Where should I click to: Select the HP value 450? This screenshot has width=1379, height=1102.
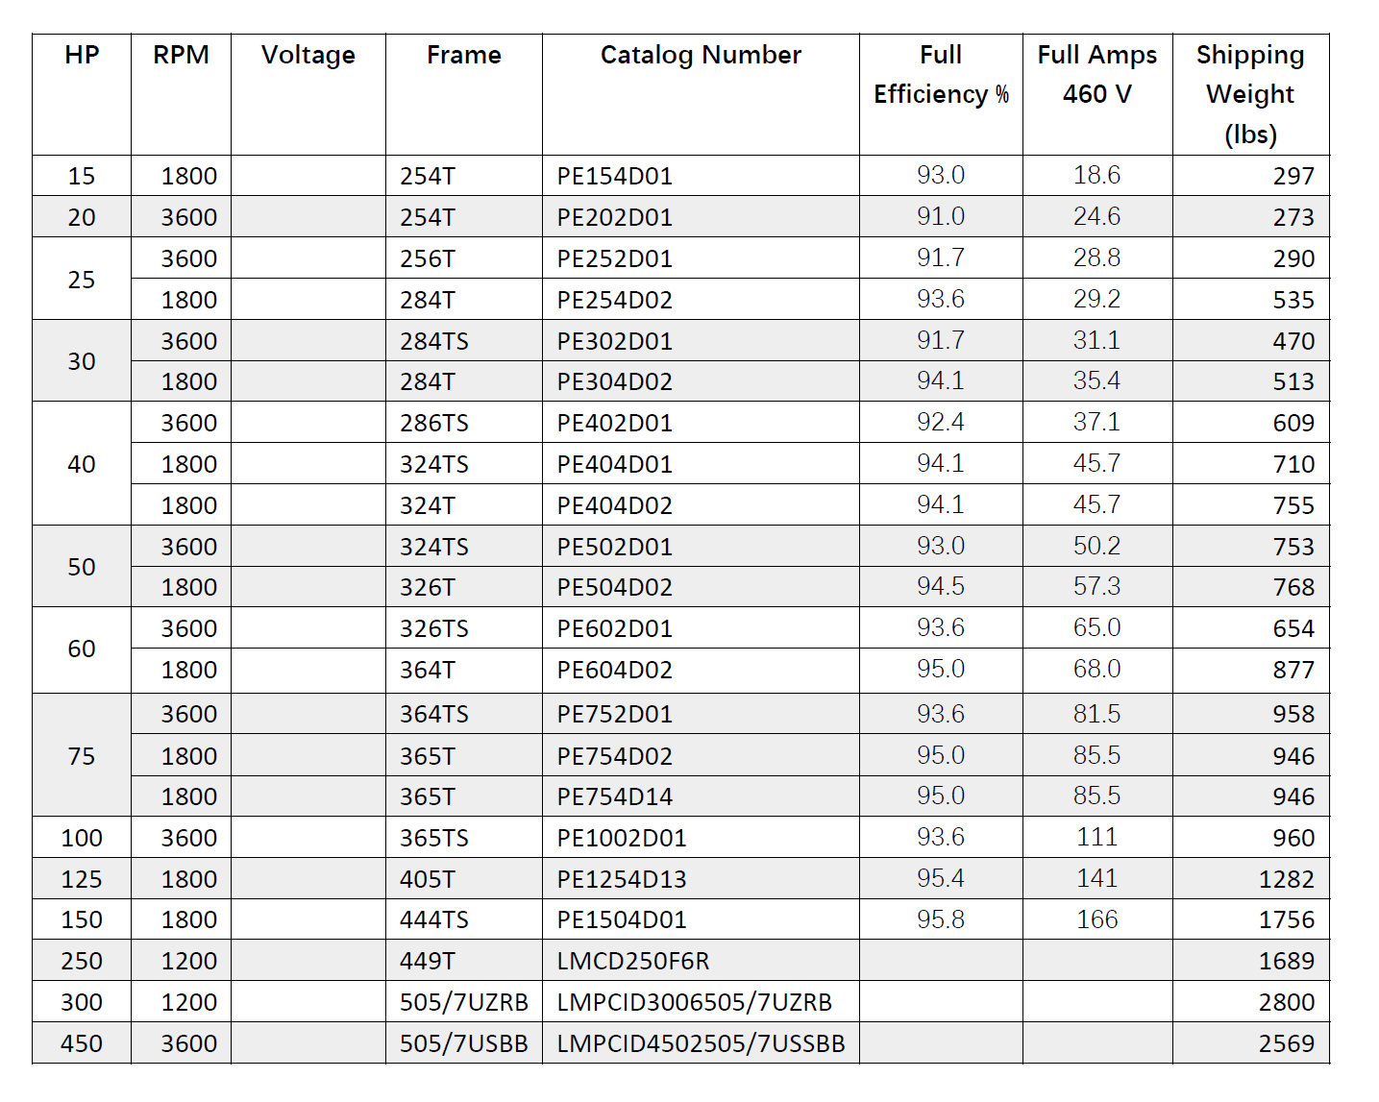pyautogui.click(x=82, y=1043)
